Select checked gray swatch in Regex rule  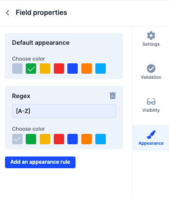[17, 139]
